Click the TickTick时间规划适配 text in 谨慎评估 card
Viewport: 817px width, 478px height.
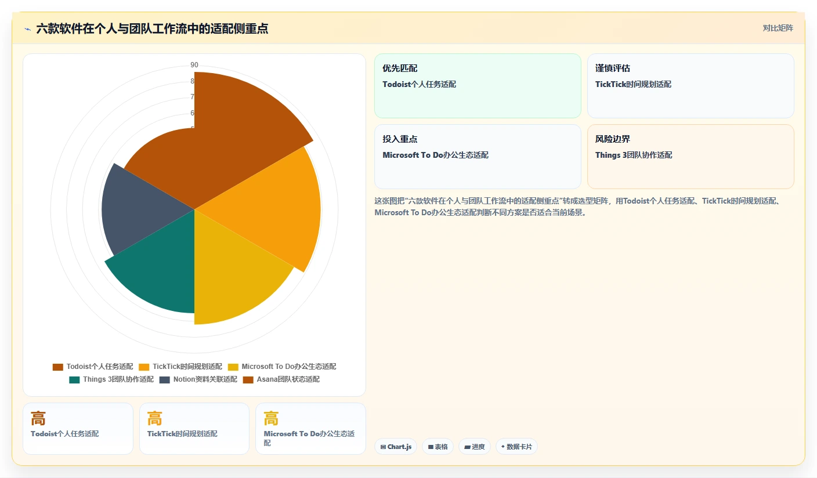[x=633, y=84]
